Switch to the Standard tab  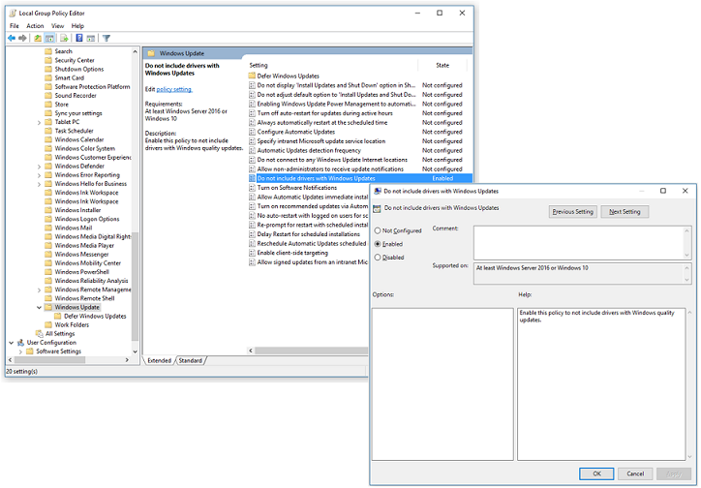pyautogui.click(x=191, y=360)
